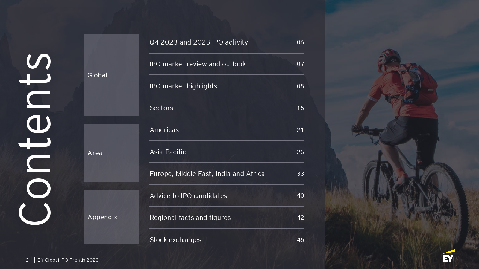Jump to Stock exchanges entry
This screenshot has height=269, width=479.
pos(175,240)
